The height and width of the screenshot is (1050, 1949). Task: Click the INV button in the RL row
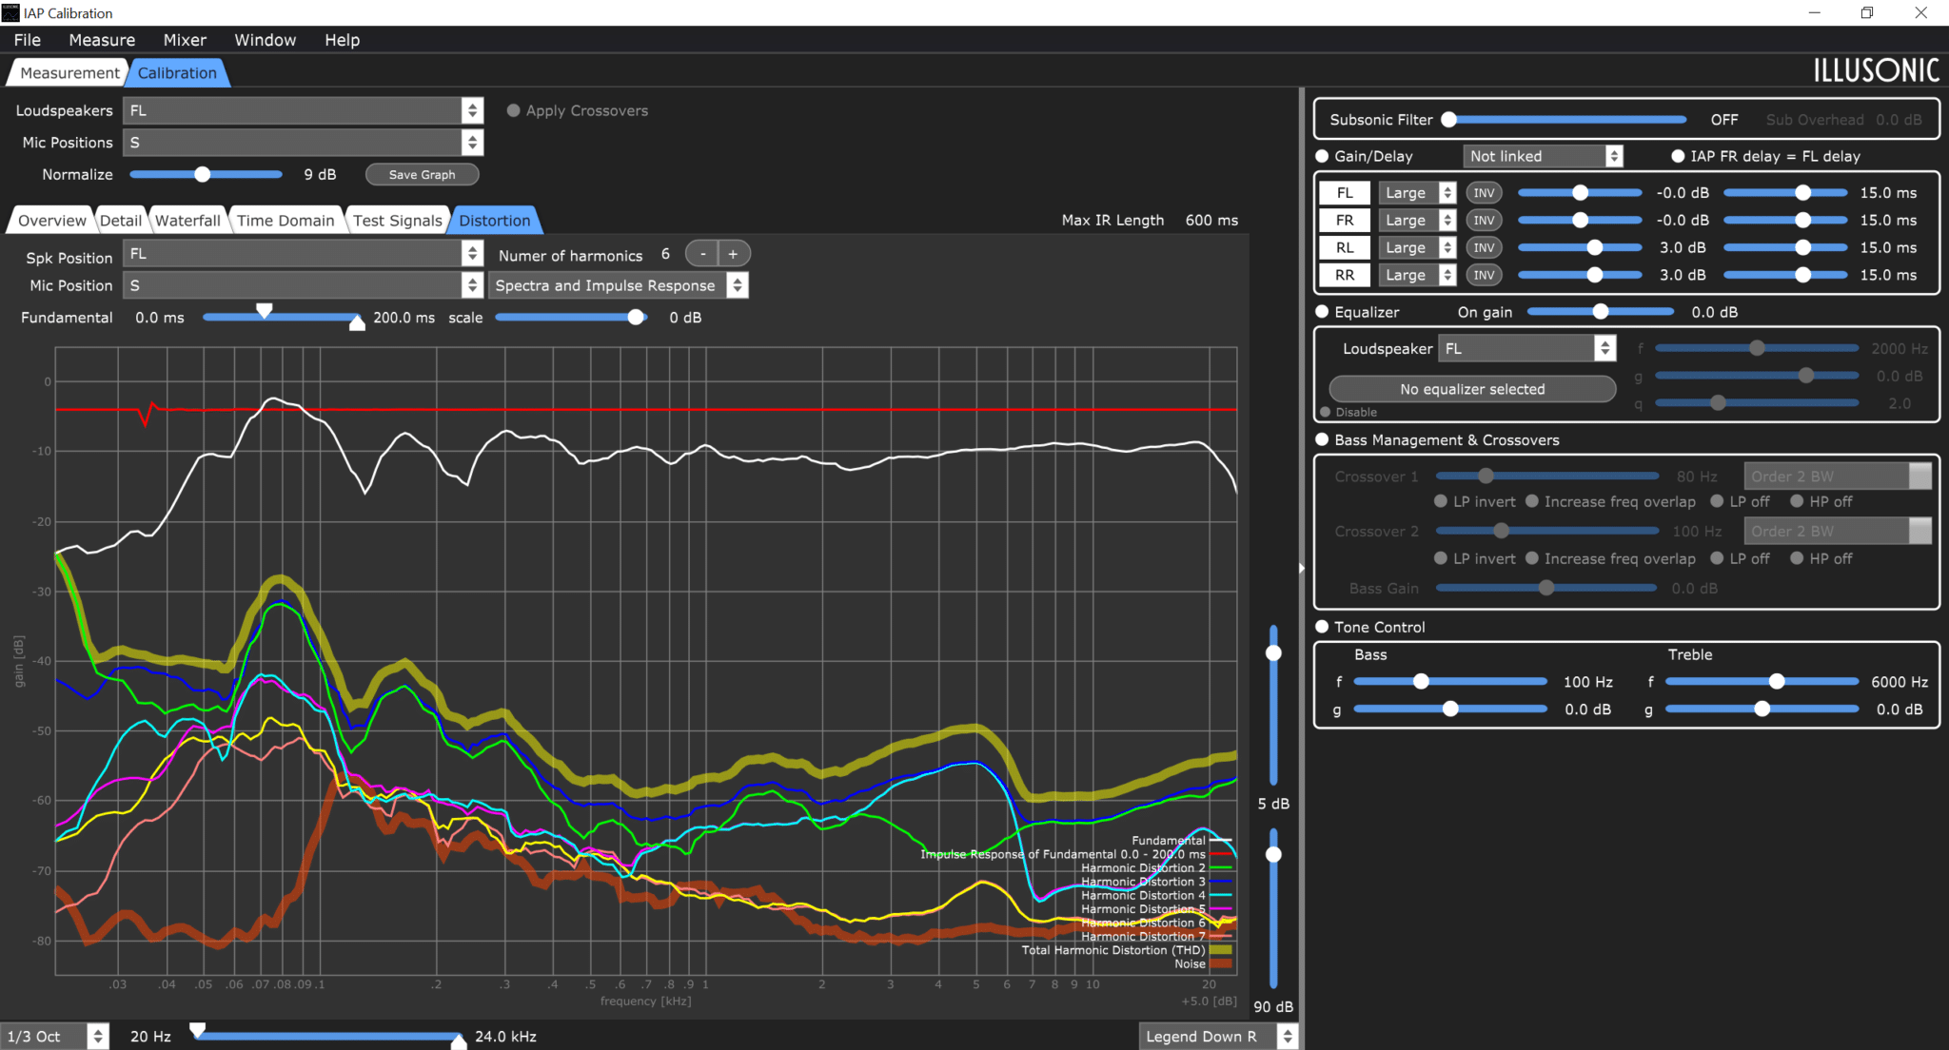pos(1484,248)
